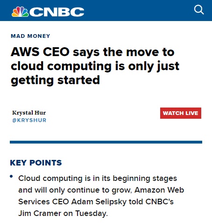Open the @KRYSHUR Twitter handle
Viewport: 212px width, 223px height.
[x=29, y=120]
